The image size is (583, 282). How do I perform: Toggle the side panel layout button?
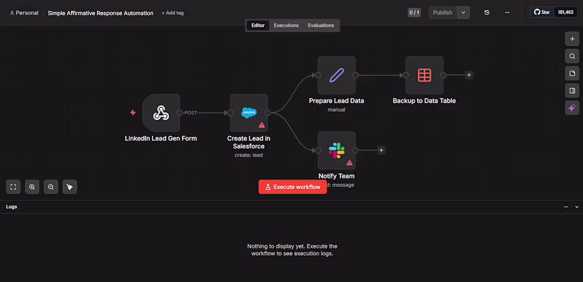click(x=572, y=91)
